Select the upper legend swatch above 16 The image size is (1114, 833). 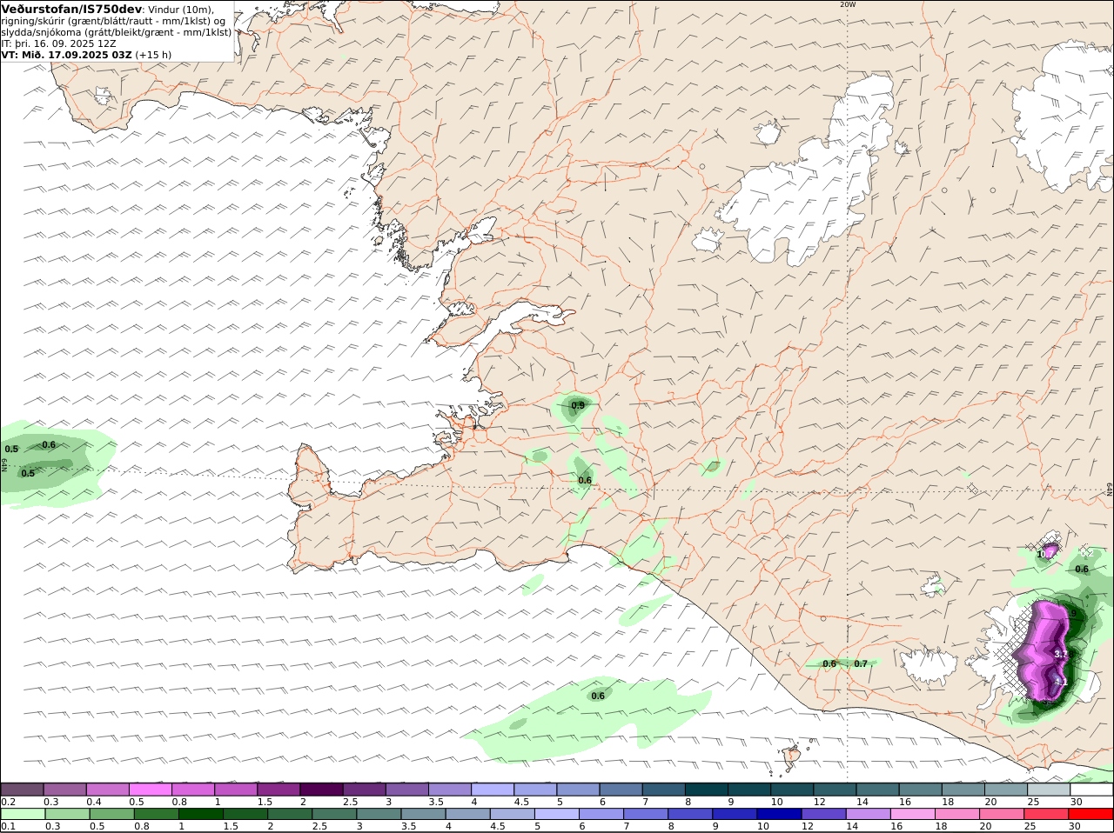pos(921,790)
